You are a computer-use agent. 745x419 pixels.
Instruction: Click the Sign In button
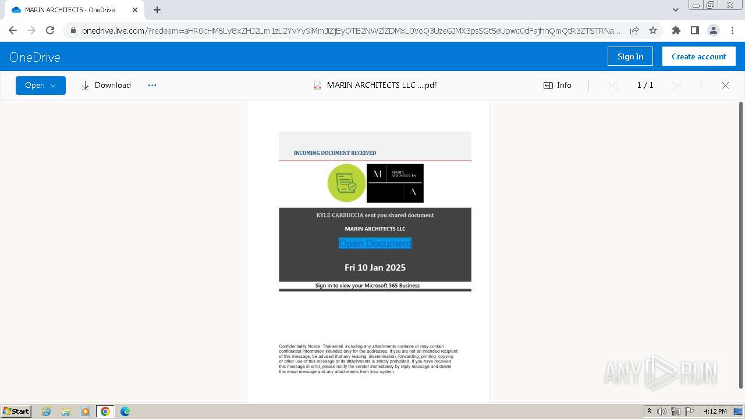click(x=630, y=56)
